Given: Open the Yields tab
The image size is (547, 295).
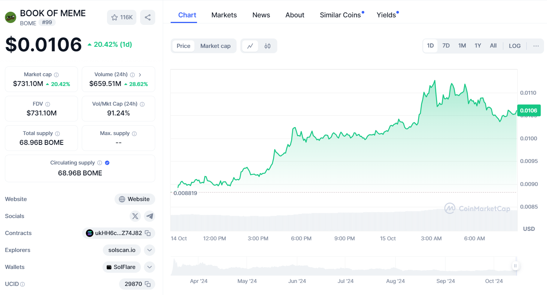Looking at the screenshot, I should pyautogui.click(x=387, y=15).
